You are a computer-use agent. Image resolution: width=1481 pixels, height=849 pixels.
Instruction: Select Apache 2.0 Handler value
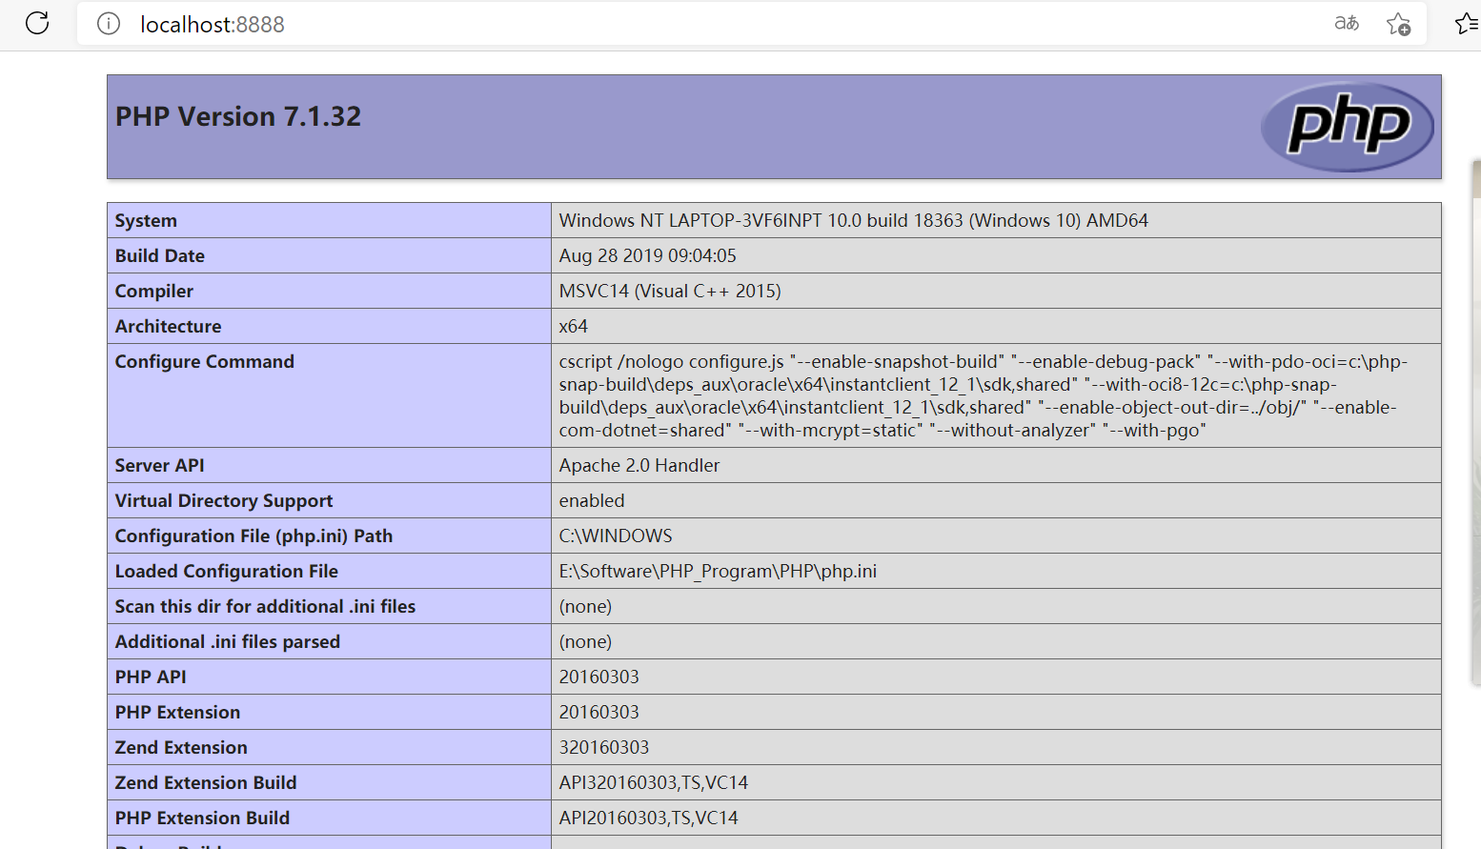(x=639, y=465)
